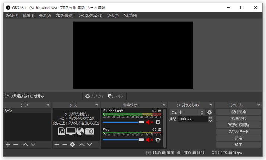Open source properties gear in ソース panel
The height and width of the screenshot is (160, 266).
[x=72, y=144]
